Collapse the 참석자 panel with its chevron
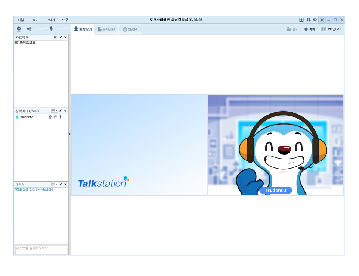This screenshot has height=276, width=359. tap(65, 111)
